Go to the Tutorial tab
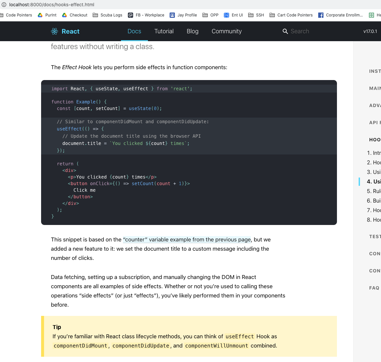381x362 pixels. click(x=164, y=31)
